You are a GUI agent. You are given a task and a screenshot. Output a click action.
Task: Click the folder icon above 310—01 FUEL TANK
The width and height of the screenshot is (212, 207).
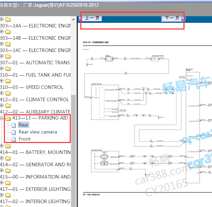point(8,69)
